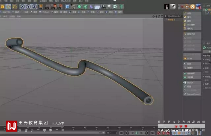Click the Import button
This screenshot has width=211, height=136.
[x=192, y=83]
